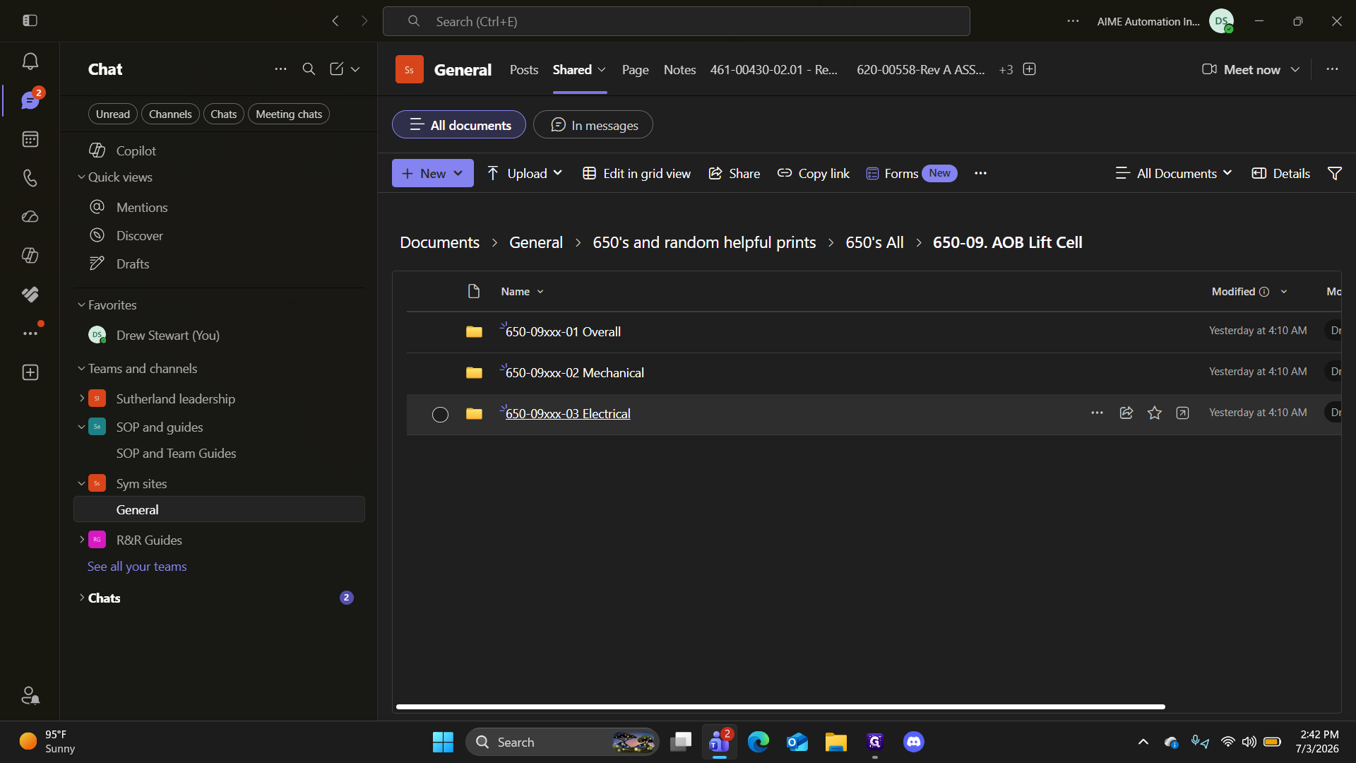Expand the New button dropdown

pos(458,173)
